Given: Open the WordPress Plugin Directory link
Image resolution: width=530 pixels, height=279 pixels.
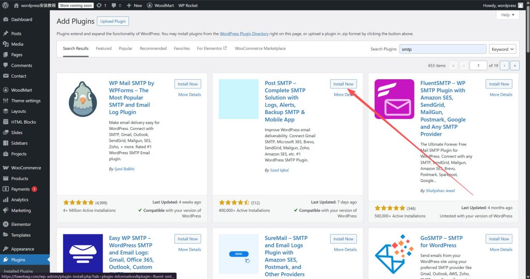Looking at the screenshot, I should [x=244, y=34].
